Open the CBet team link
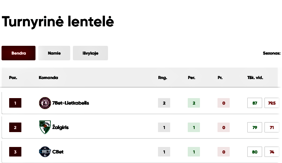The image size is (282, 163). pos(58,152)
